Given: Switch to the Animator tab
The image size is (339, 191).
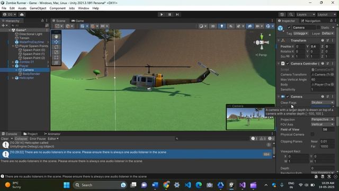Looking at the screenshot, I should (52, 134).
